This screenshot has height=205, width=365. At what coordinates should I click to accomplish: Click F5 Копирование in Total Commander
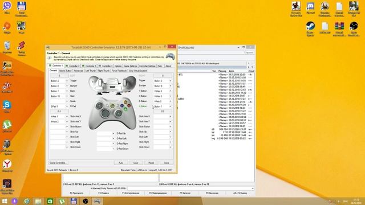point(131,193)
